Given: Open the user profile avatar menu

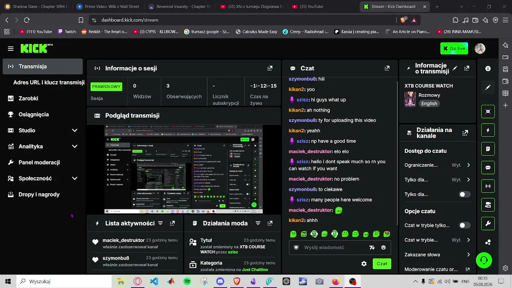Looking at the screenshot, I should (480, 48).
